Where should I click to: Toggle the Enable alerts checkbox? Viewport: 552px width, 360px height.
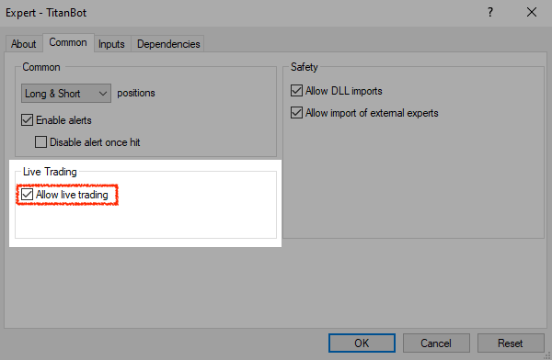27,120
